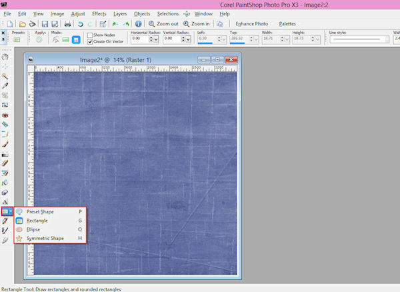The height and width of the screenshot is (292, 400).
Task: Select the Text tool
Action: tap(5, 202)
